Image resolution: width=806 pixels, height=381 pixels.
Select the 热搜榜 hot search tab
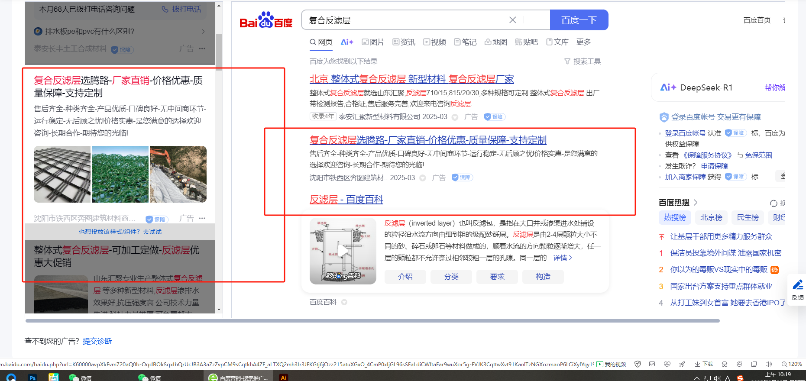pos(675,217)
